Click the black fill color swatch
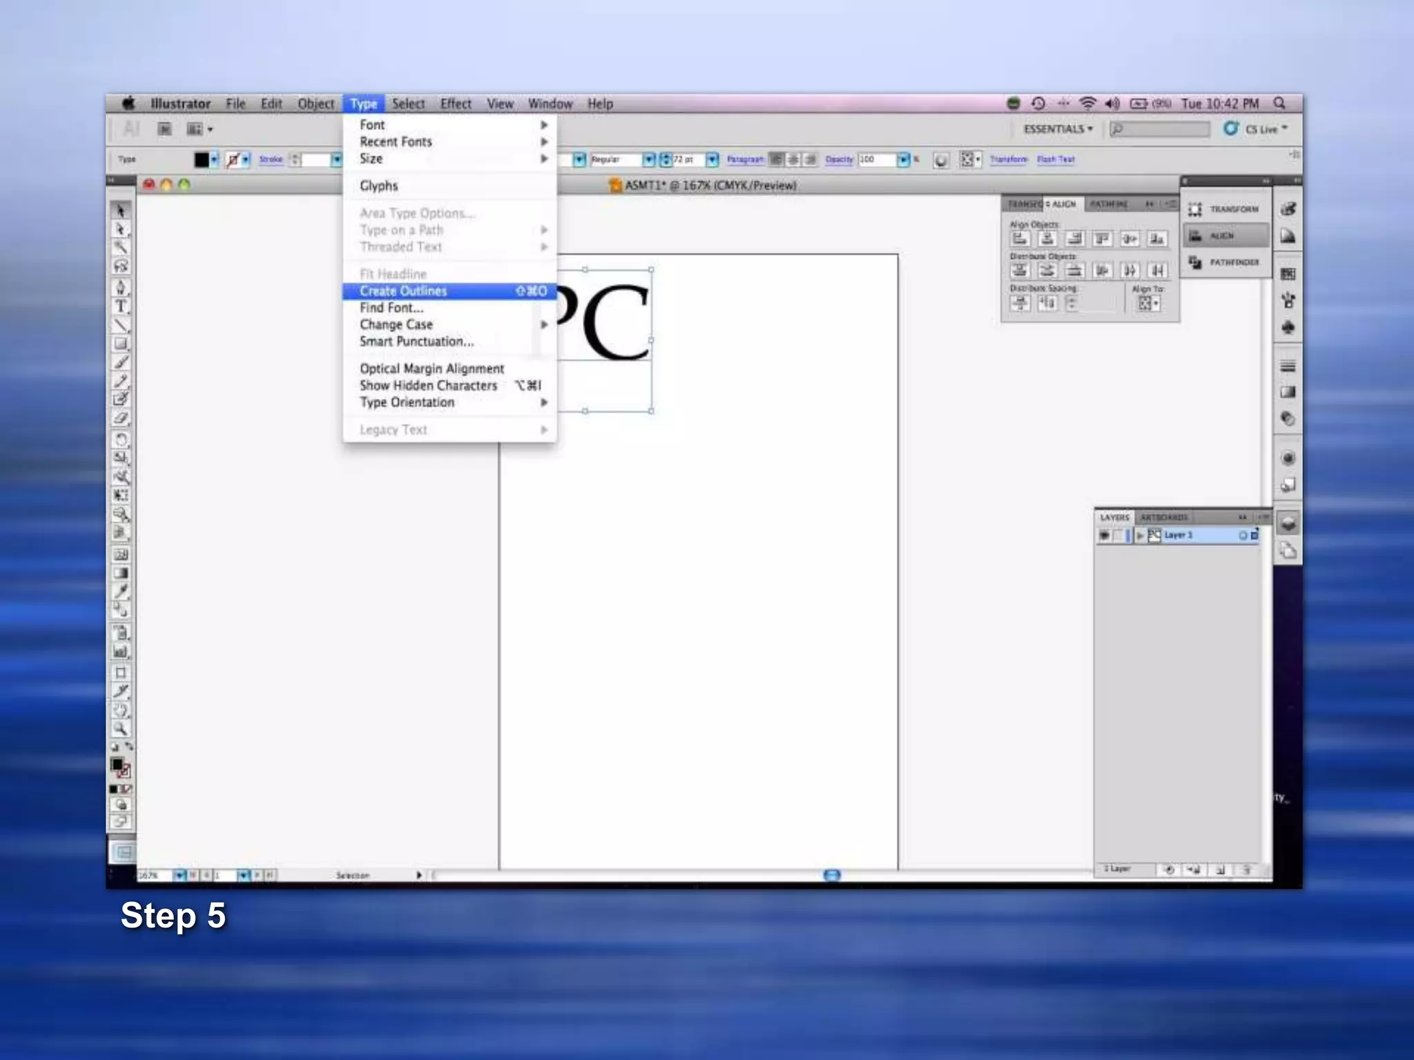Viewport: 1414px width, 1060px height. 201,160
